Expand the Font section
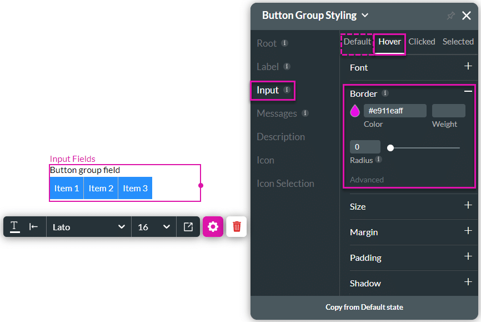Image resolution: width=481 pixels, height=322 pixels. tap(468, 66)
